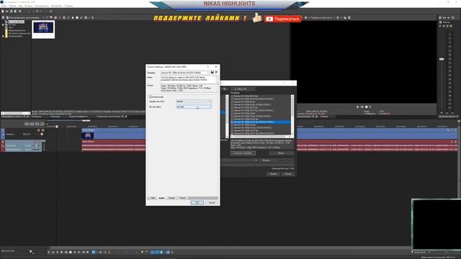Open Project Properties with the gear icon

tap(20, 12)
